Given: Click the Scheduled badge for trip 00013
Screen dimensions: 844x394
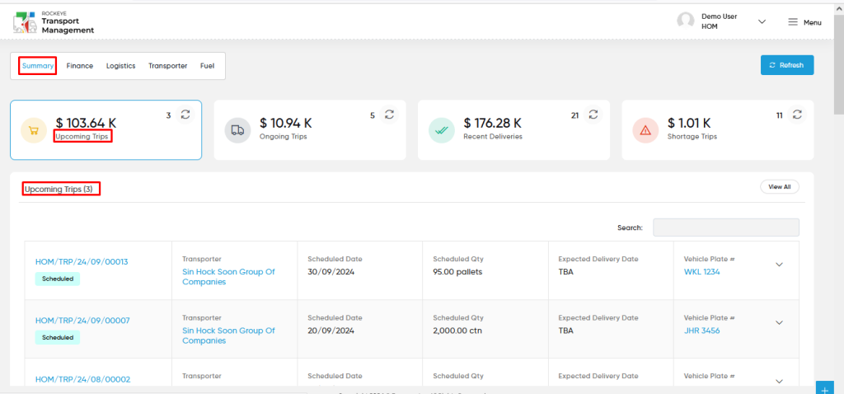Looking at the screenshot, I should point(58,279).
